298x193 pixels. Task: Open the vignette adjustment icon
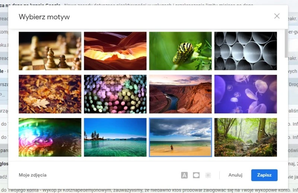[x=196, y=175]
